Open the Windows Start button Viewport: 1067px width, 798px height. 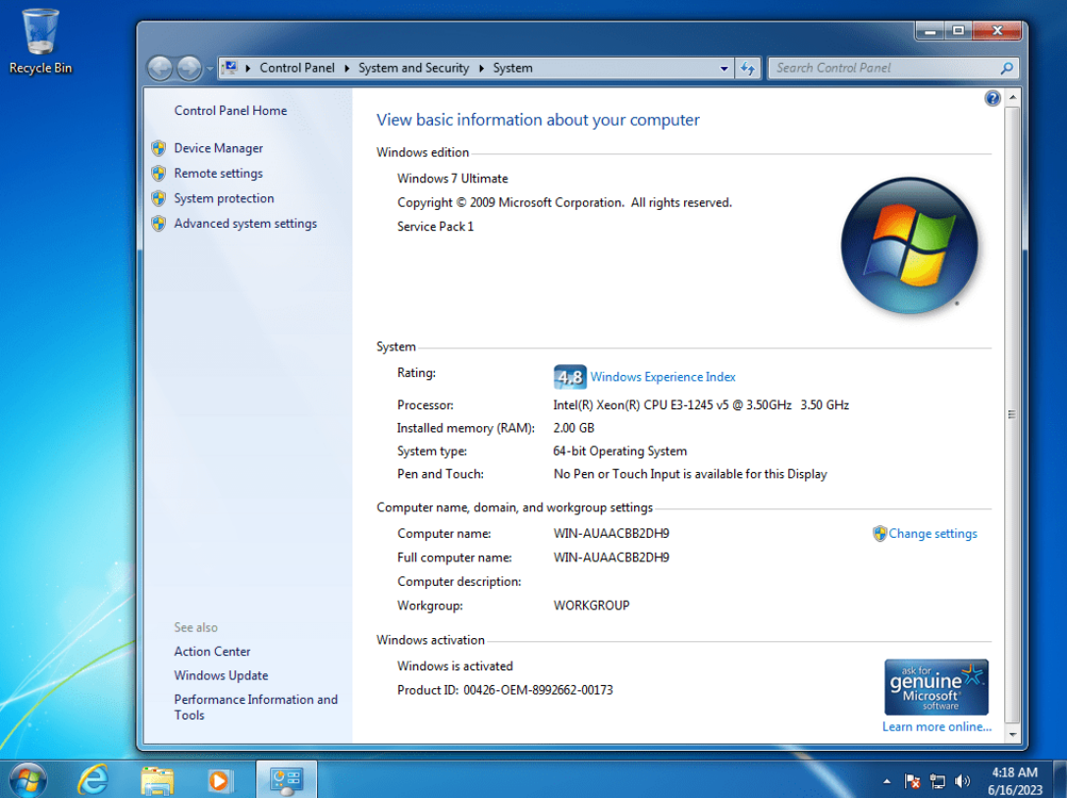(27, 779)
